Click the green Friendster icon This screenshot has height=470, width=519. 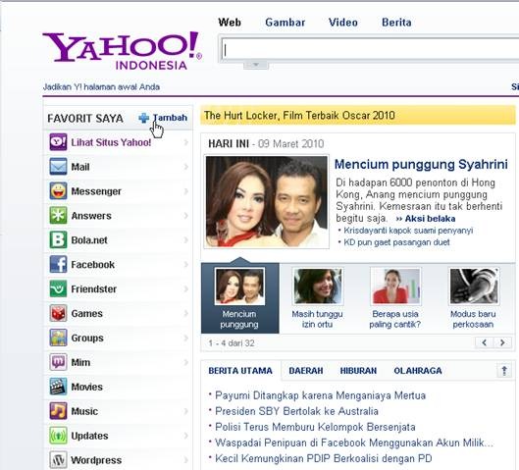click(58, 288)
